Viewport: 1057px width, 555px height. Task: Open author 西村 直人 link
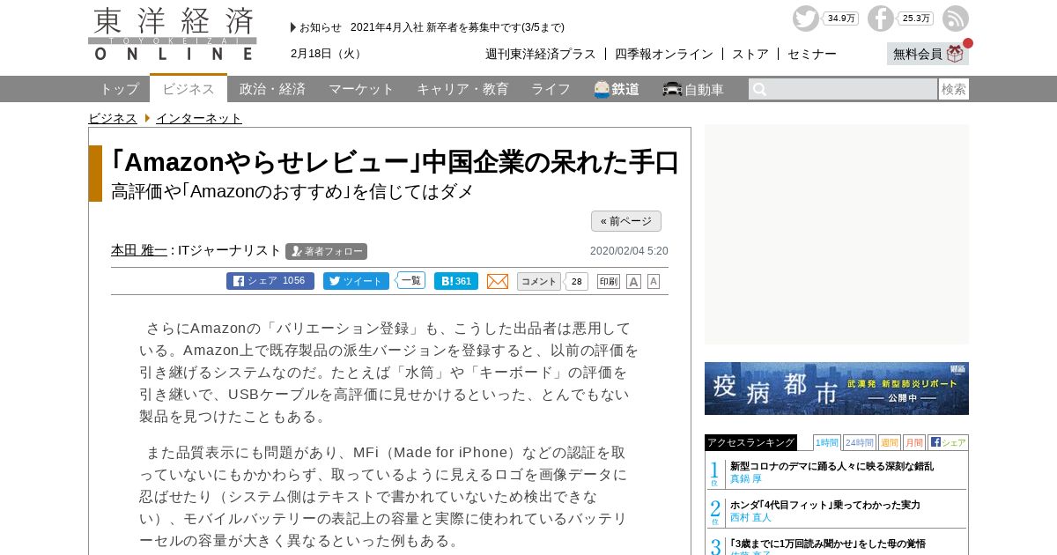pyautogui.click(x=750, y=518)
